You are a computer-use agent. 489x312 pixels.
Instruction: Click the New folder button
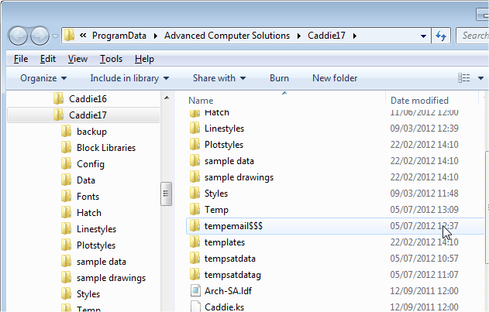click(335, 78)
